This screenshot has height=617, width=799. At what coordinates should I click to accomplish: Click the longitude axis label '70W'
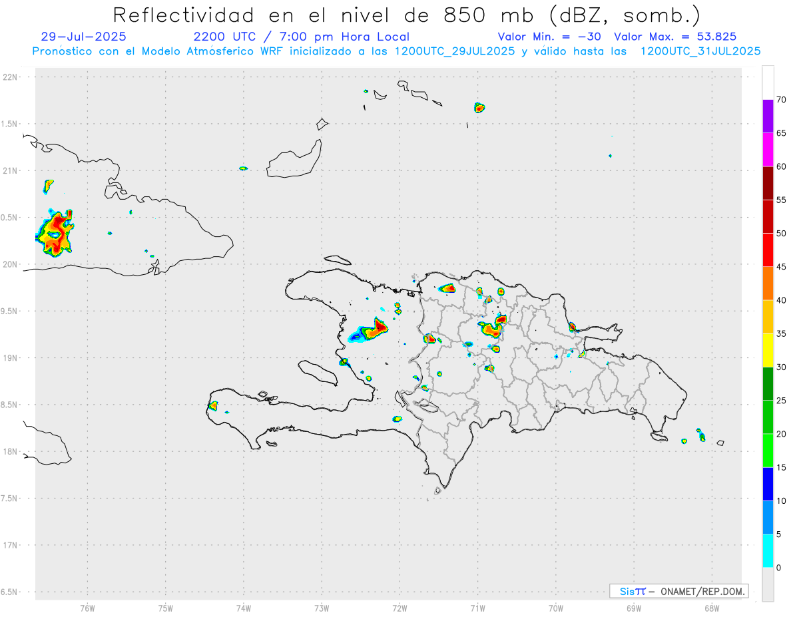(556, 608)
